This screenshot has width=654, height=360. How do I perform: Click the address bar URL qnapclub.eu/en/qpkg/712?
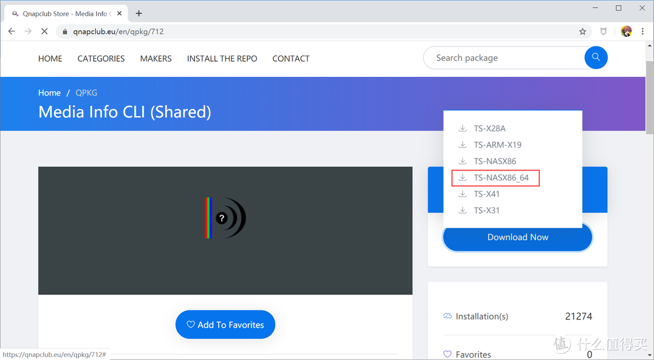[x=119, y=31]
